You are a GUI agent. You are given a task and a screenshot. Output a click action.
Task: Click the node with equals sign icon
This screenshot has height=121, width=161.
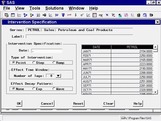click(x=113, y=15)
